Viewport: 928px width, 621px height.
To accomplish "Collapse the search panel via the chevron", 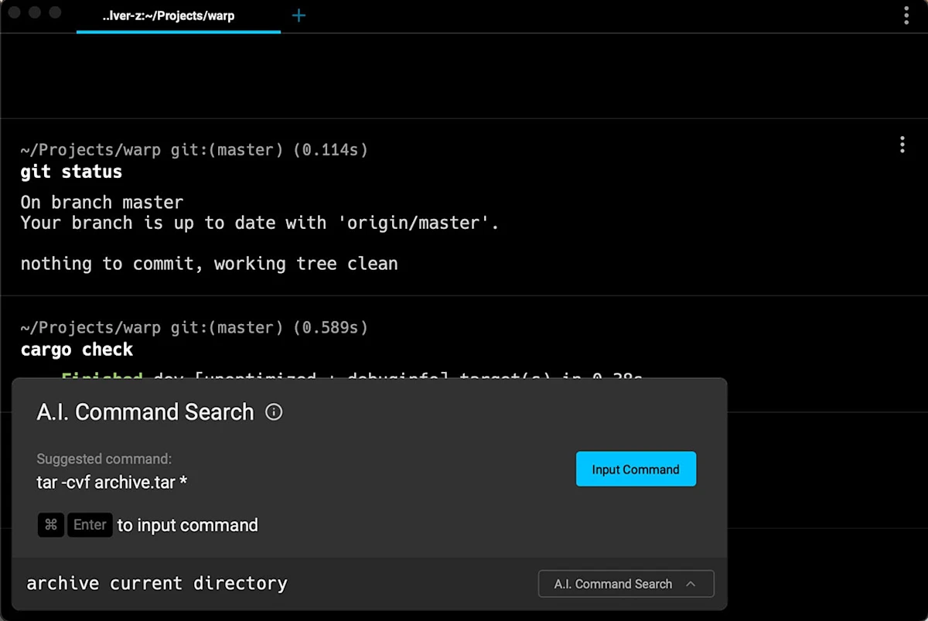I will coord(691,584).
